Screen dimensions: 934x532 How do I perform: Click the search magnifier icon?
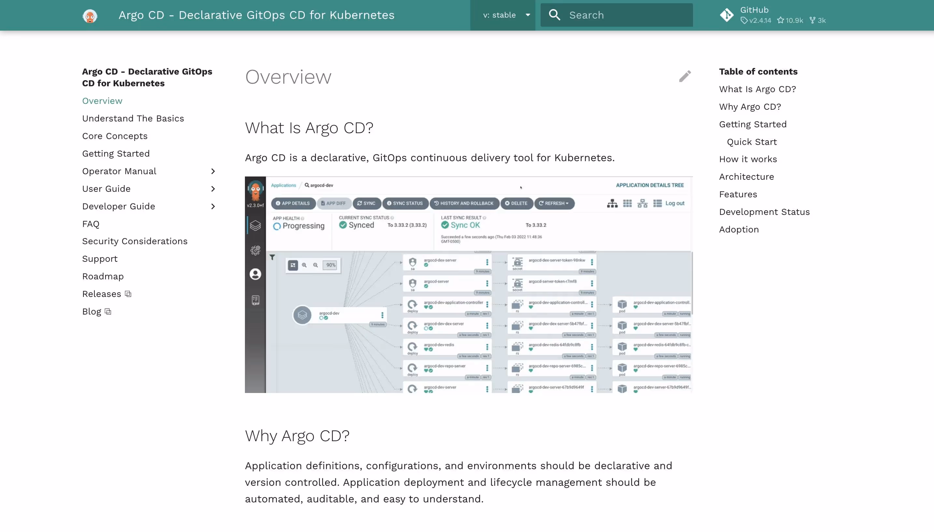(554, 15)
